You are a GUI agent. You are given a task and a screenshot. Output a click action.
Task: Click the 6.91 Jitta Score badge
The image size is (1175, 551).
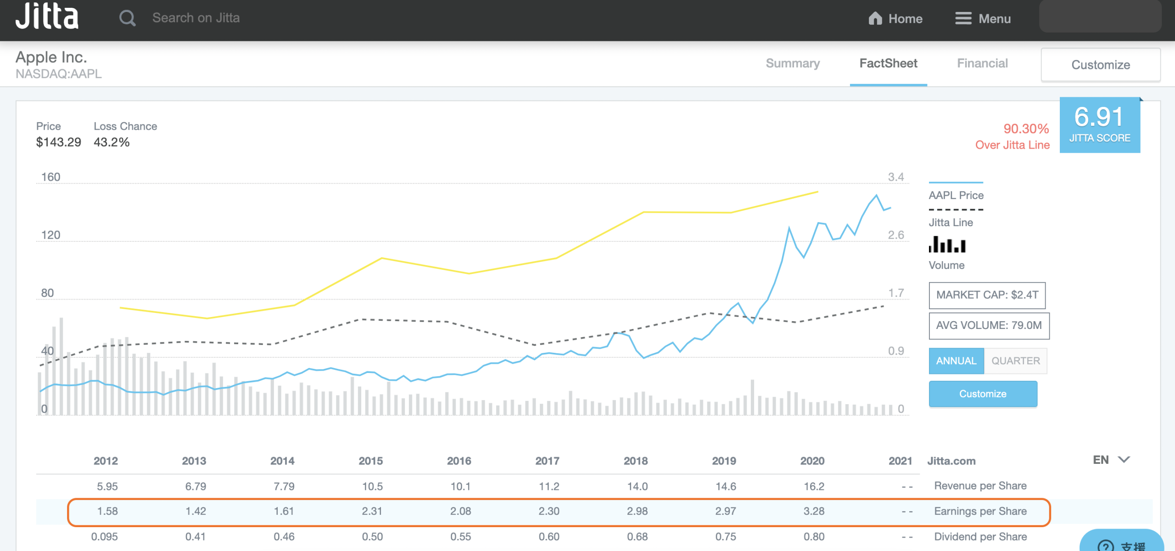click(x=1099, y=125)
